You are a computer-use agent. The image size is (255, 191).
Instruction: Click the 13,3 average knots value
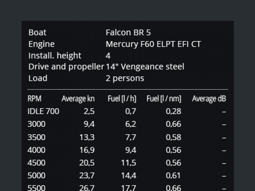coord(87,137)
